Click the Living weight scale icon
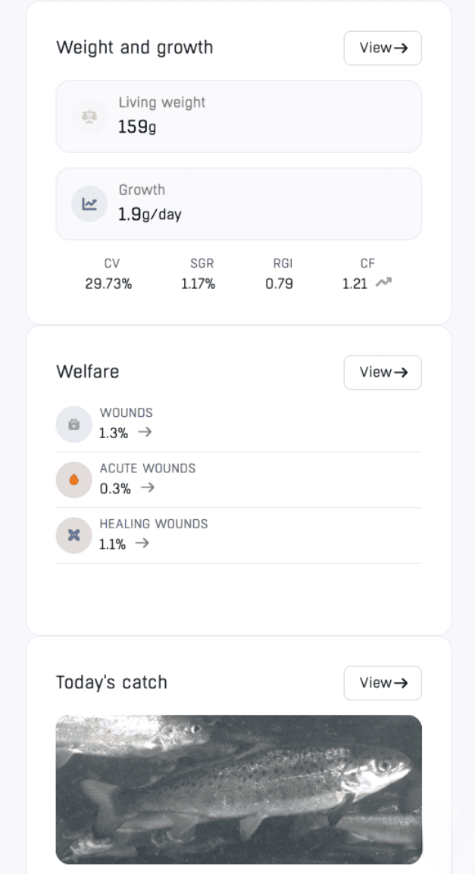Image resolution: width=475 pixels, height=874 pixels. point(89,117)
